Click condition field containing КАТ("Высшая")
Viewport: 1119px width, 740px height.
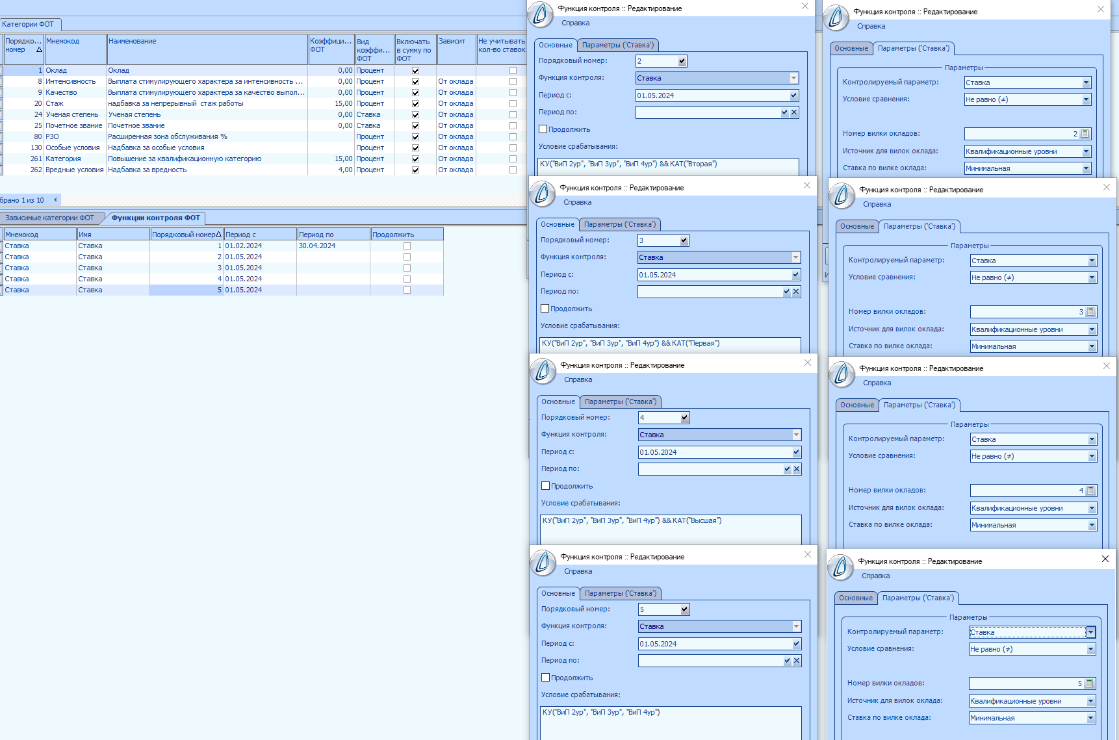coord(671,529)
